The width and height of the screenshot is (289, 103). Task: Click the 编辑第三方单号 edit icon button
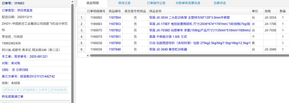tap(35, 90)
